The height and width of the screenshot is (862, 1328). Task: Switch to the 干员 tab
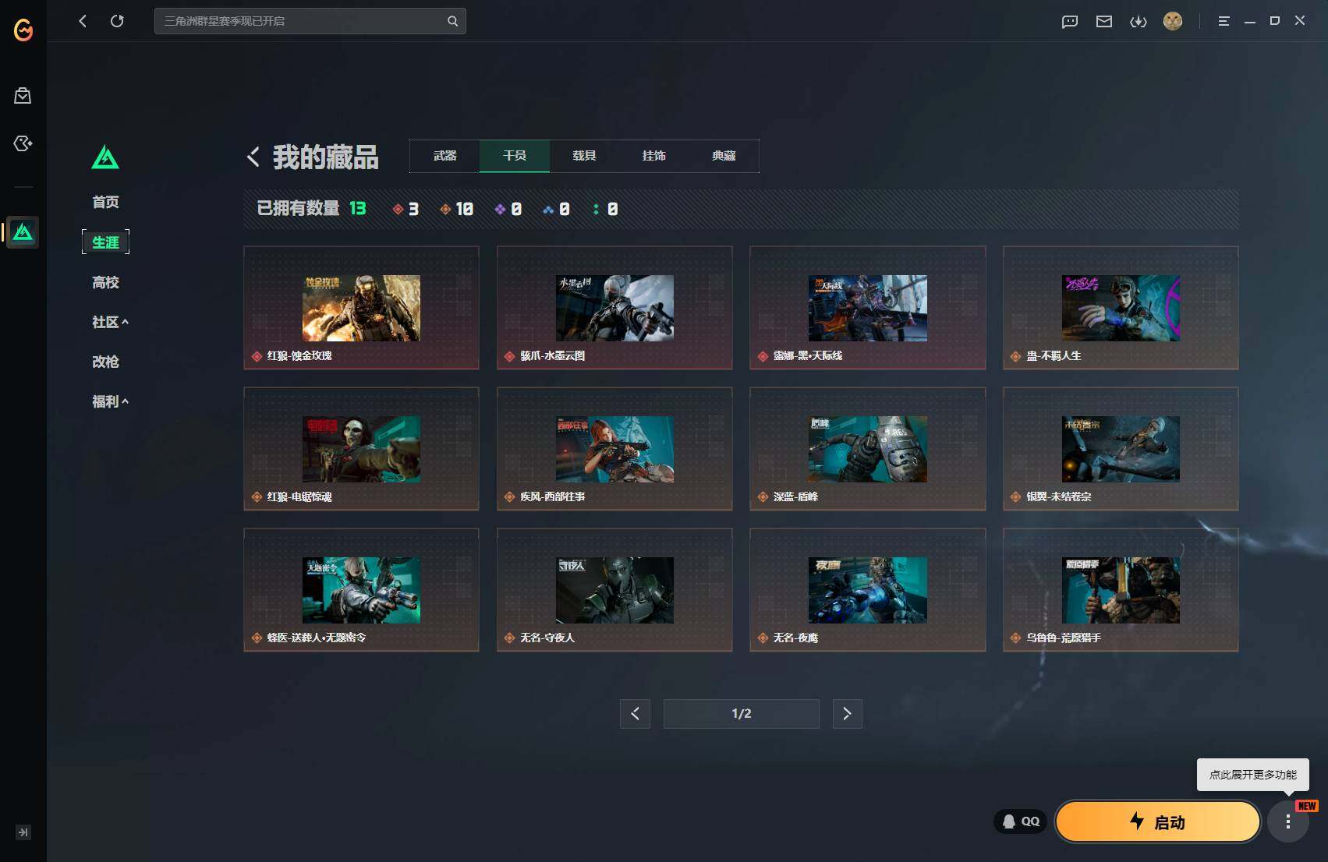click(515, 156)
